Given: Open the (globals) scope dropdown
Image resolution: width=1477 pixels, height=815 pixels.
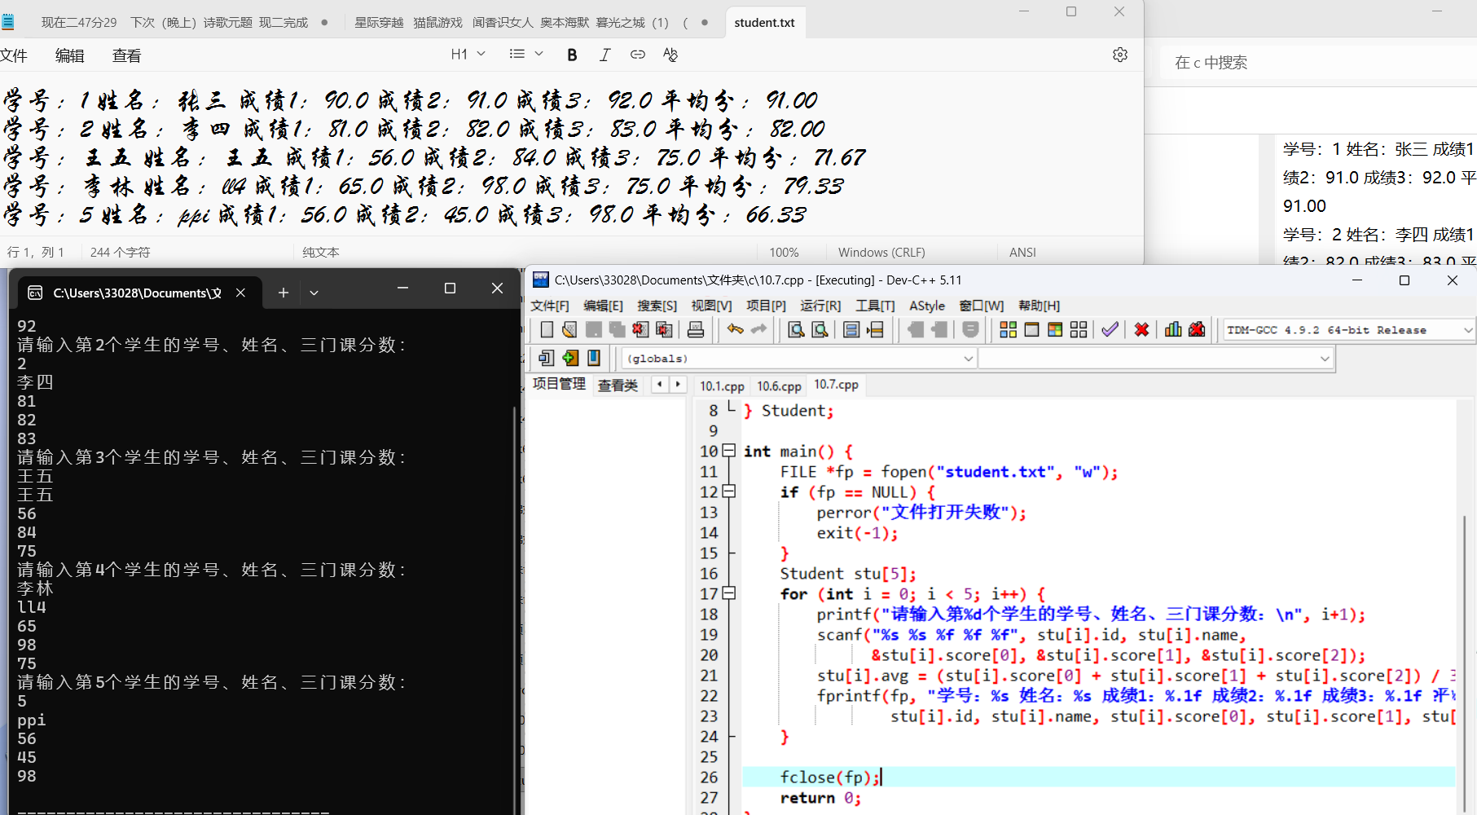Looking at the screenshot, I should [x=798, y=359].
